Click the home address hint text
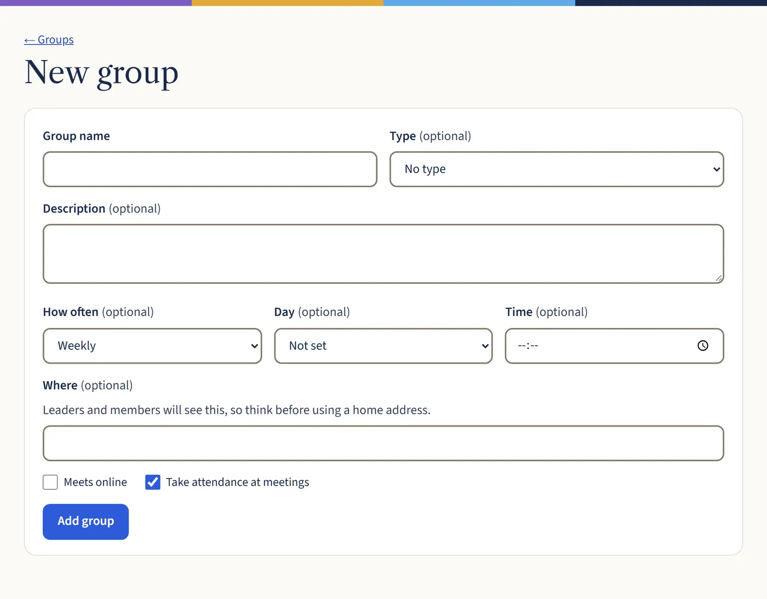The height and width of the screenshot is (599, 767). 237,410
